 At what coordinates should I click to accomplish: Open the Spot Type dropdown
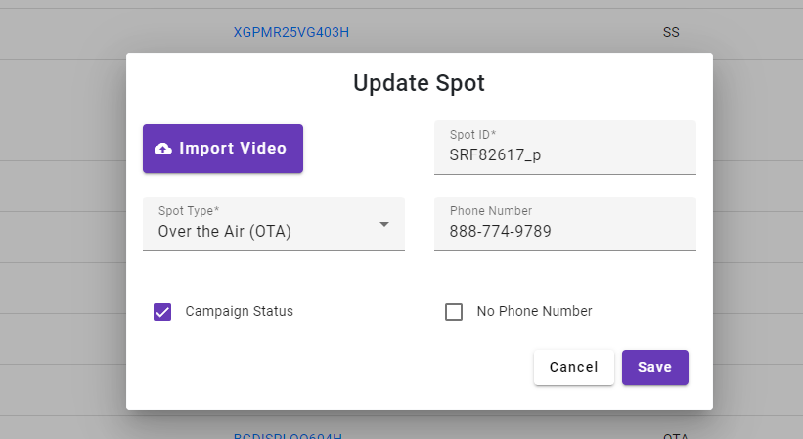point(274,224)
